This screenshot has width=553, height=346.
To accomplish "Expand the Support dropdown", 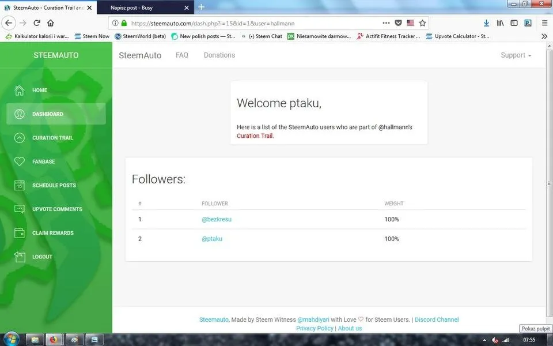I will click(x=516, y=55).
